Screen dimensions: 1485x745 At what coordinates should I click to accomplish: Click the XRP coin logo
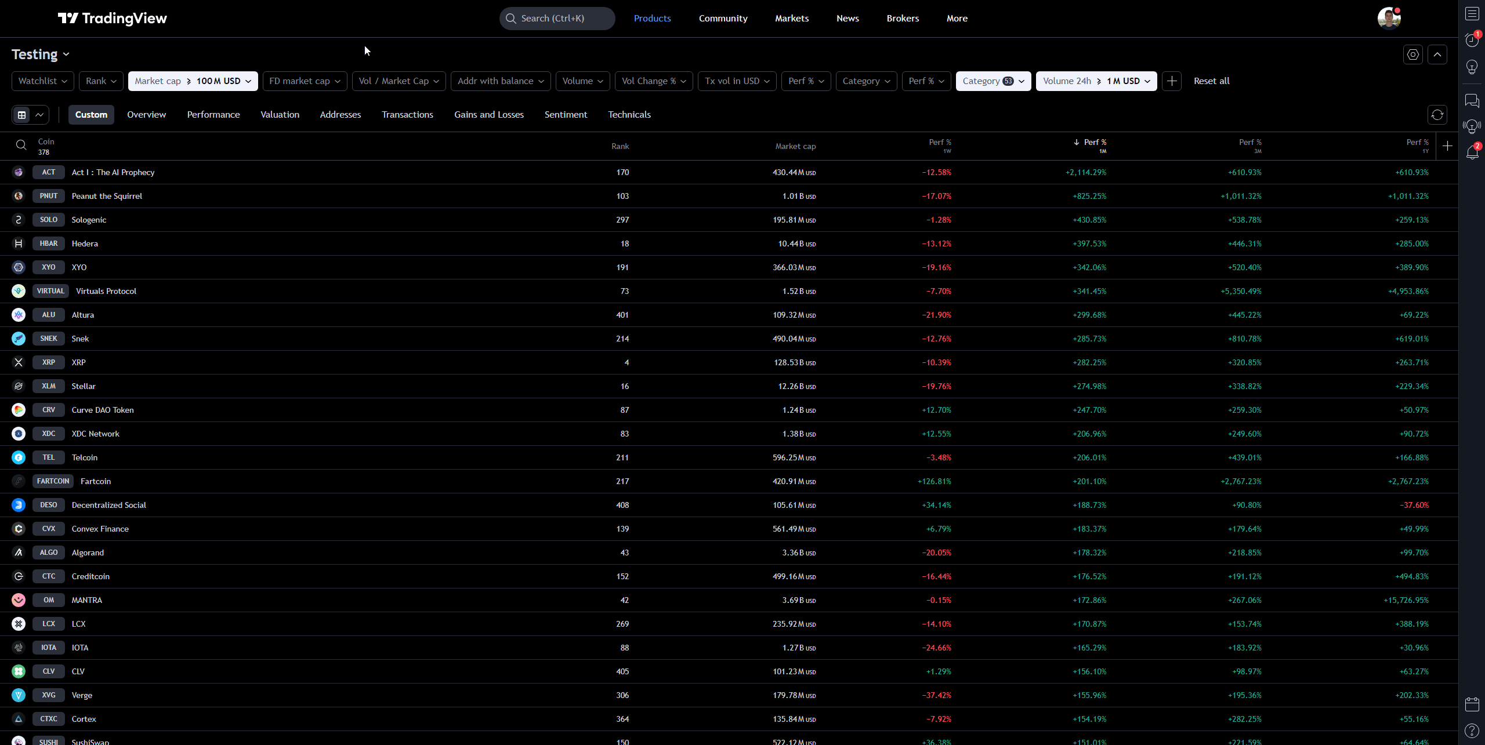point(19,362)
